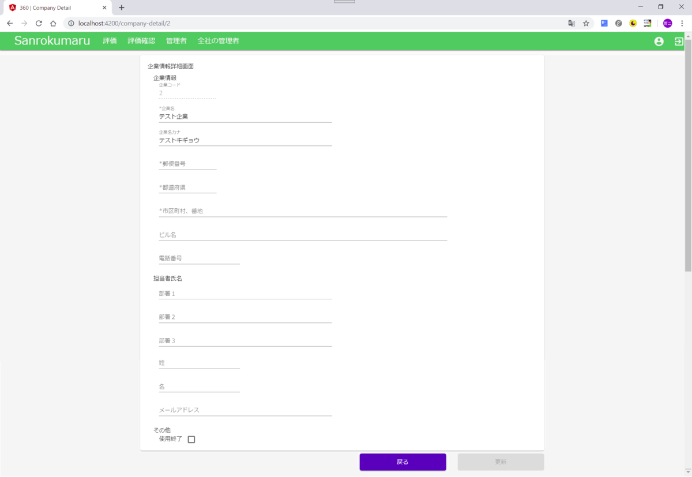Focus the 姓 field
Screen dimensions: 692x477
pyautogui.click(x=200, y=363)
